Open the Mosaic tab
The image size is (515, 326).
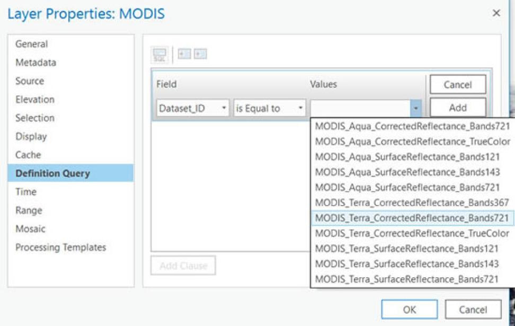pyautogui.click(x=70, y=228)
